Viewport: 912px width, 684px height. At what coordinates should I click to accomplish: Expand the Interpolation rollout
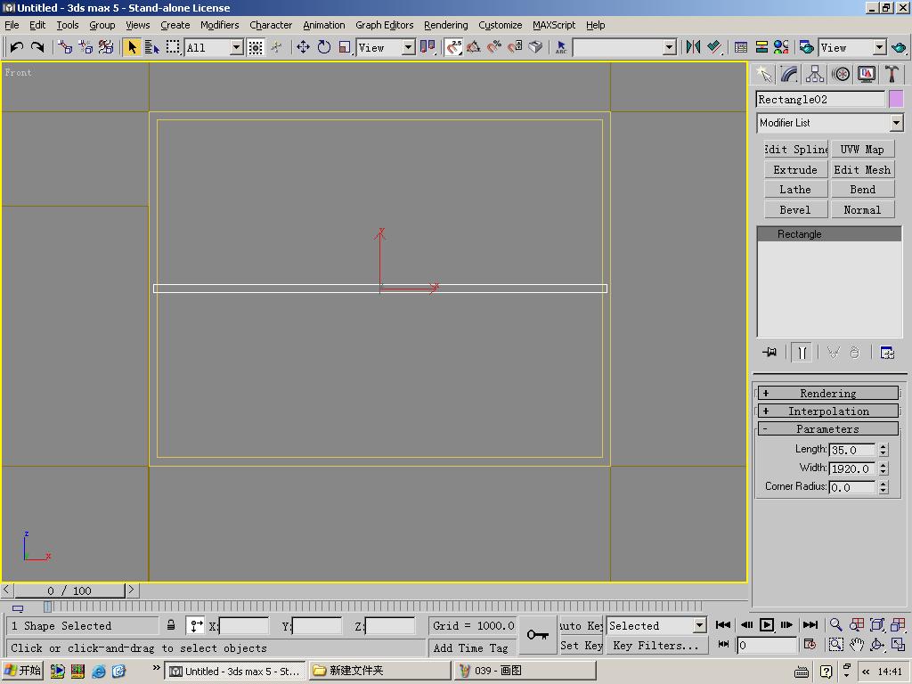827,411
